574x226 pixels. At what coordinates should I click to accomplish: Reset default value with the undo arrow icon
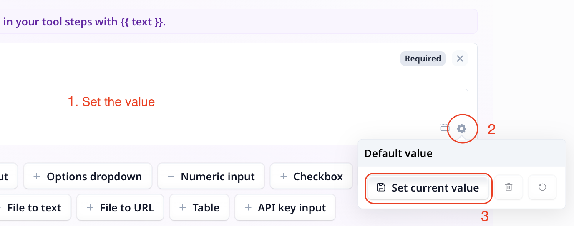[542, 188]
